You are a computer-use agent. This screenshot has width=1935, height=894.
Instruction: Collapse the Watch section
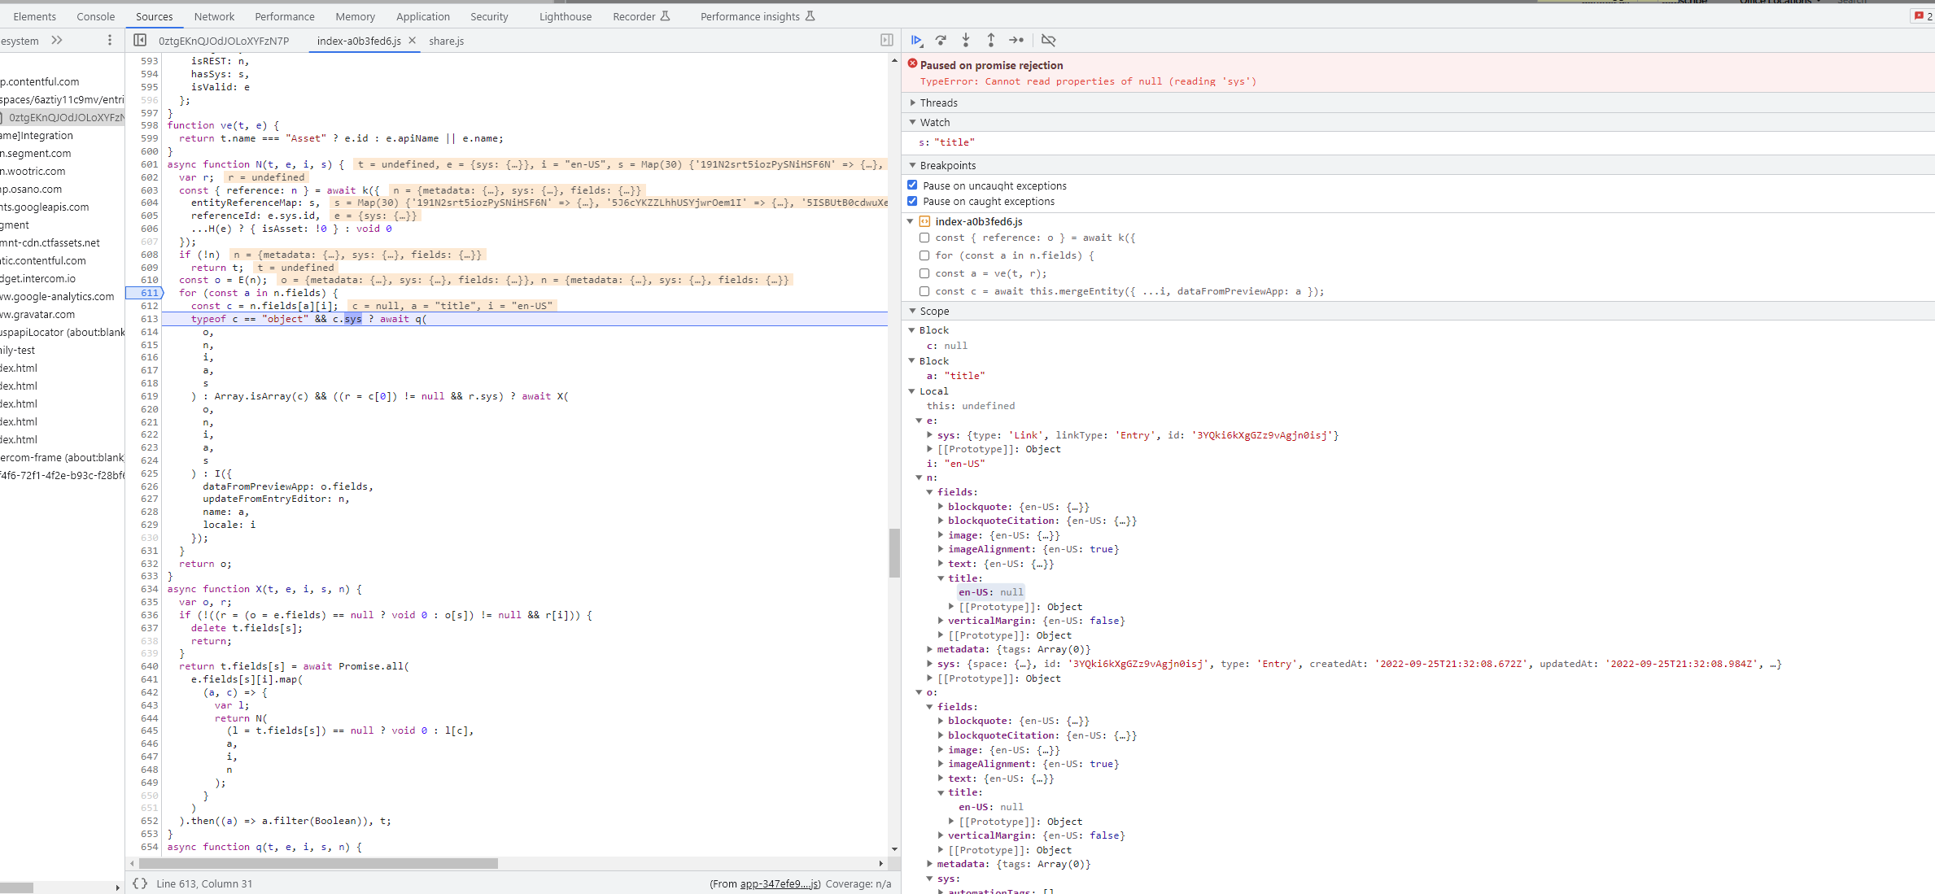click(913, 121)
